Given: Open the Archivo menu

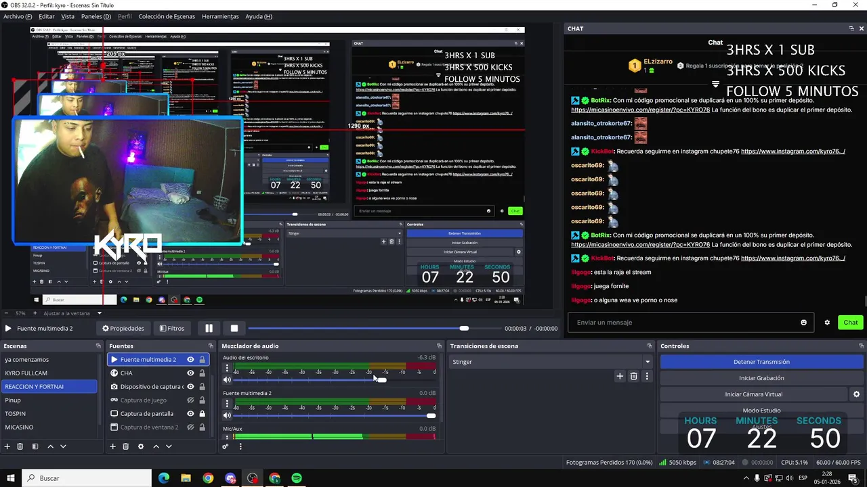Looking at the screenshot, I should coord(18,16).
